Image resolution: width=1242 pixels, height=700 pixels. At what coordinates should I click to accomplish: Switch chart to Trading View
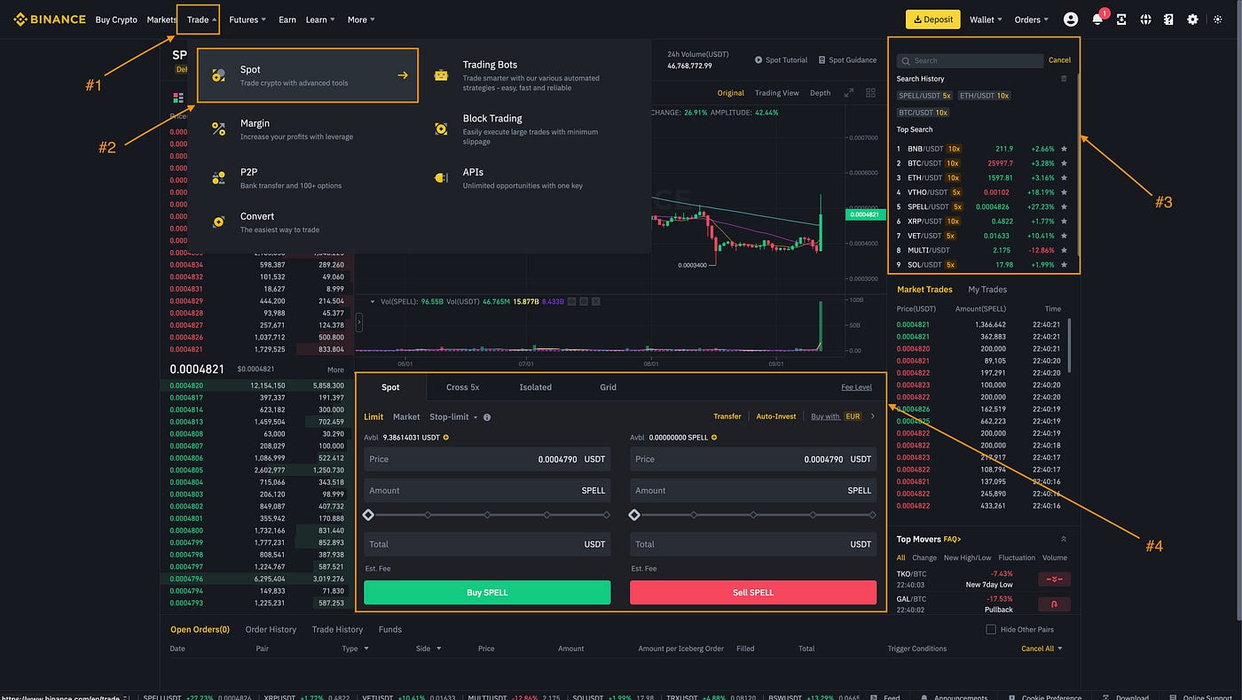coord(776,93)
